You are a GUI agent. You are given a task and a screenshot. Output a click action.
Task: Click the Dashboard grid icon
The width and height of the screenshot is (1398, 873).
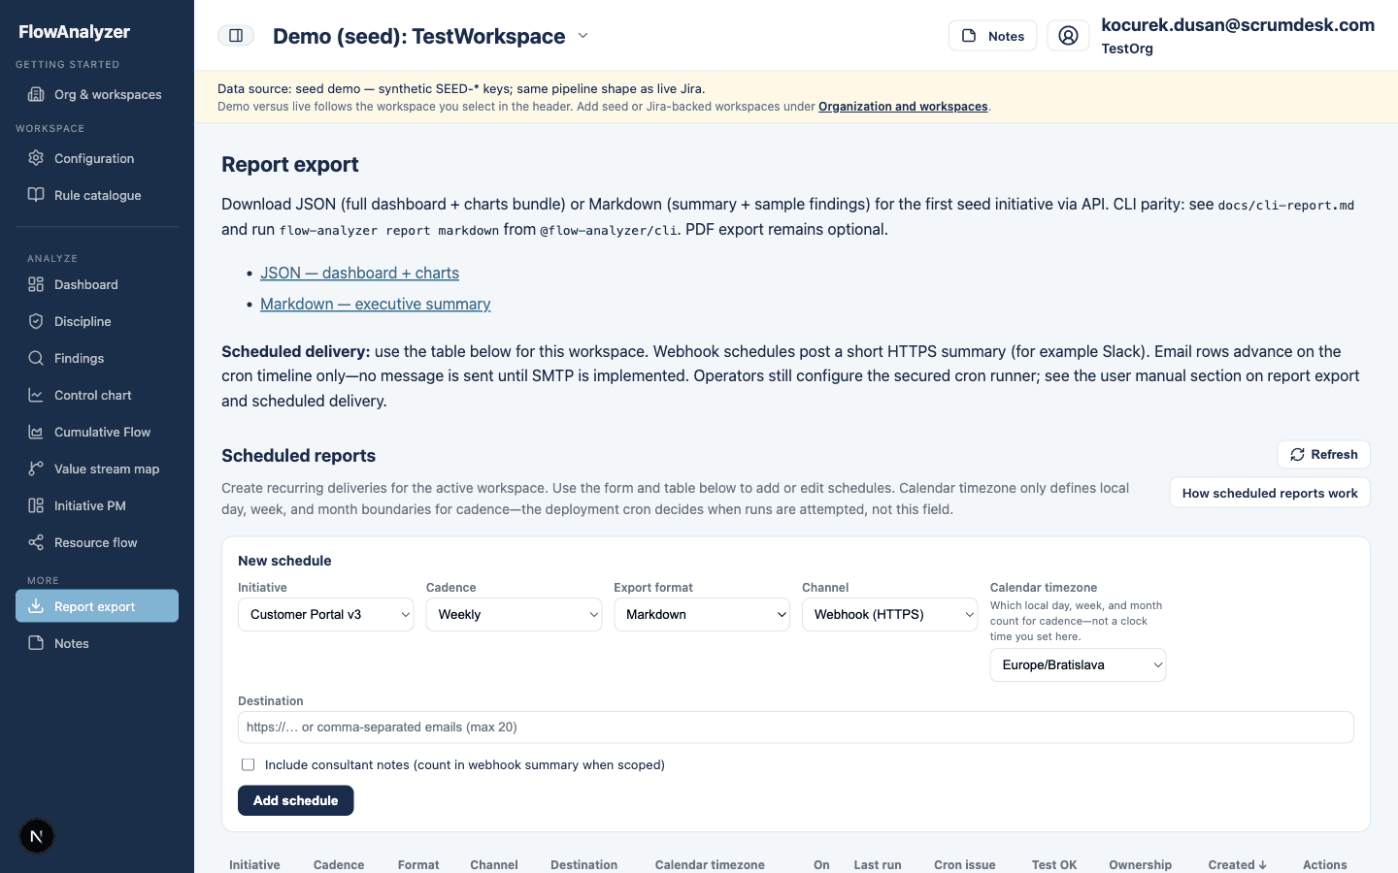point(36,284)
